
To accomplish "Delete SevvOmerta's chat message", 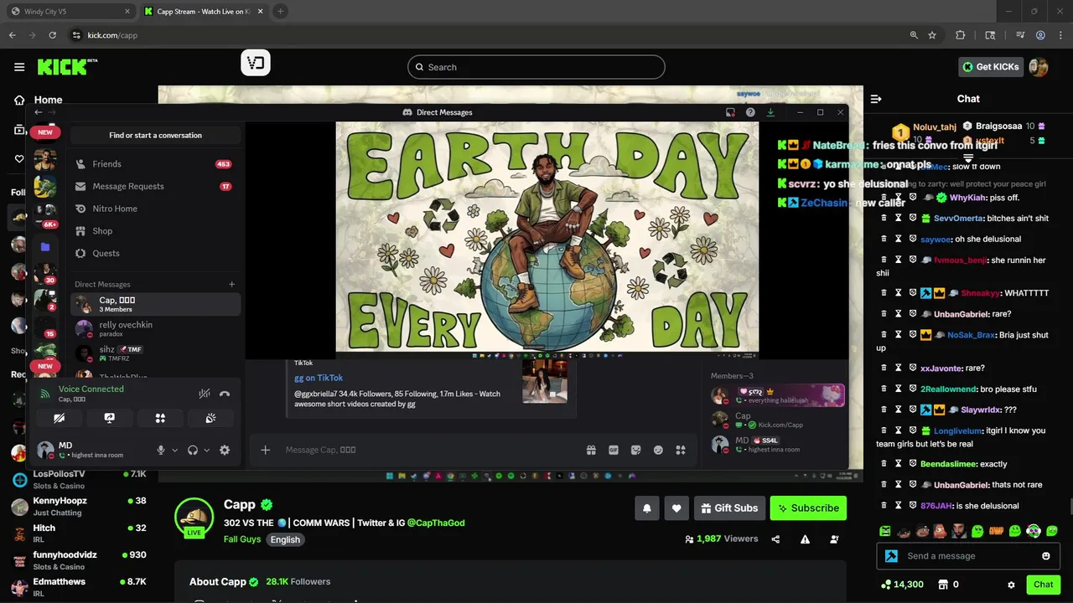I will click(884, 218).
